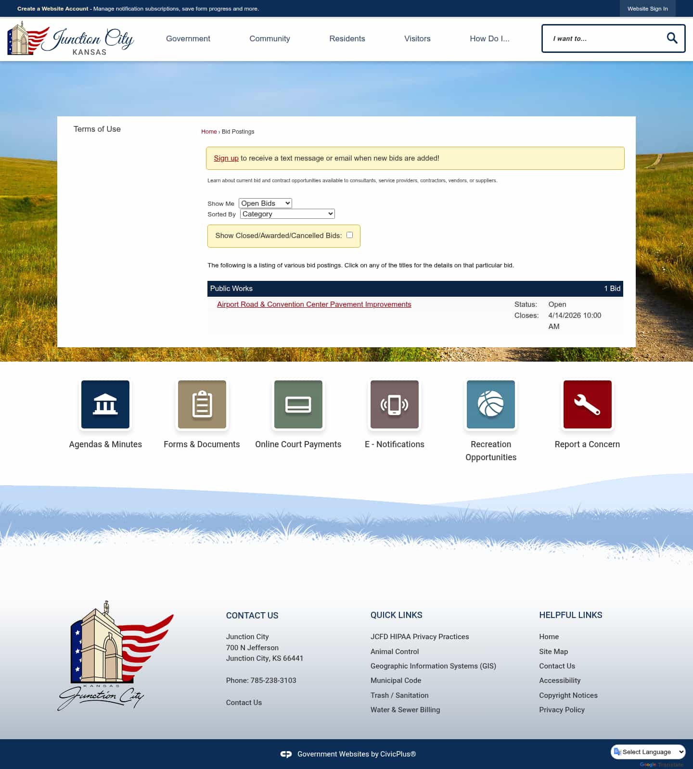Click the QUICK LINKS heading
The image size is (693, 769).
pos(397,615)
